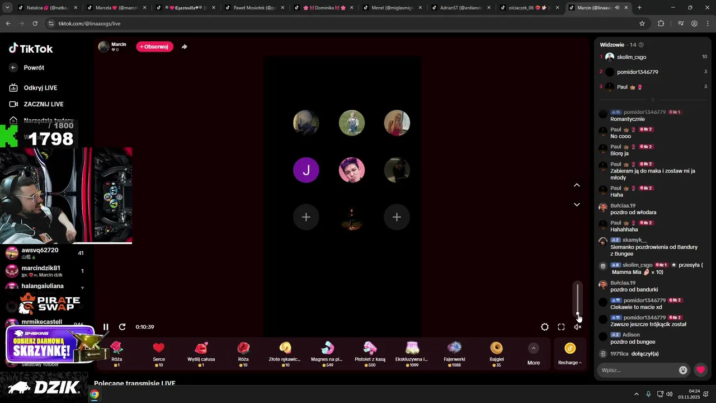Click the TikTok logo
The width and height of the screenshot is (716, 403).
point(31,49)
